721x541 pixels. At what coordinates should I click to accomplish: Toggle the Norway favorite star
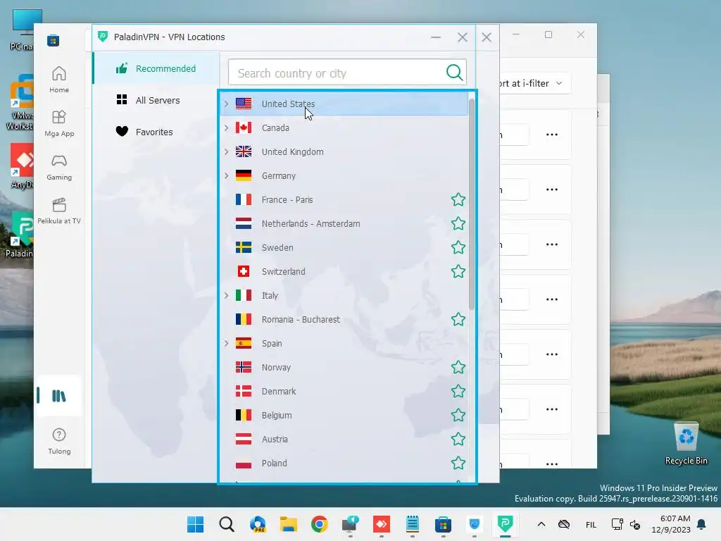click(x=458, y=367)
